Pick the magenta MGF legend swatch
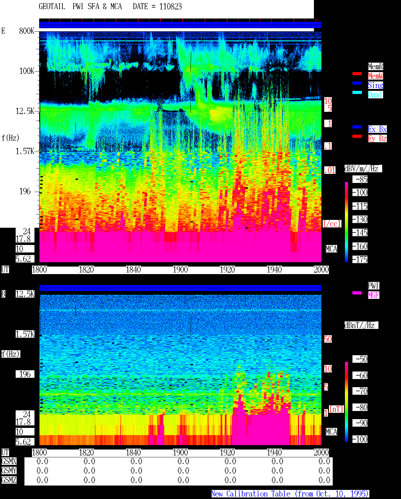The height and width of the screenshot is (499, 401). pyautogui.click(x=357, y=293)
